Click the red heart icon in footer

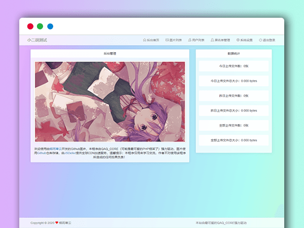point(57,222)
